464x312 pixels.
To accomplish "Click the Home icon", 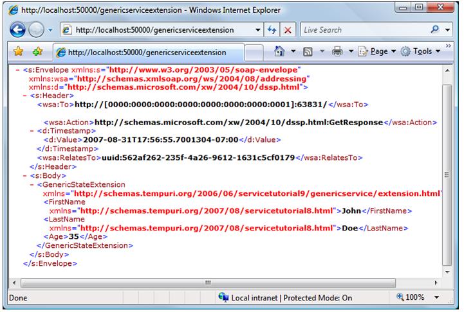I will (x=279, y=51).
